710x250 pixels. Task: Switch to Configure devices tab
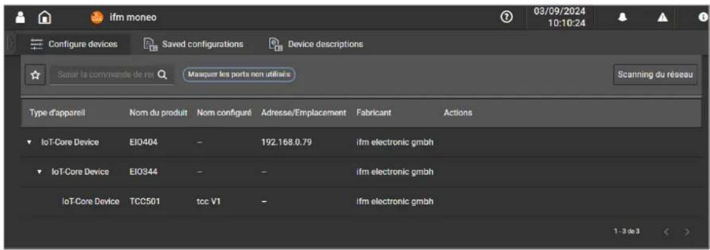pos(74,44)
